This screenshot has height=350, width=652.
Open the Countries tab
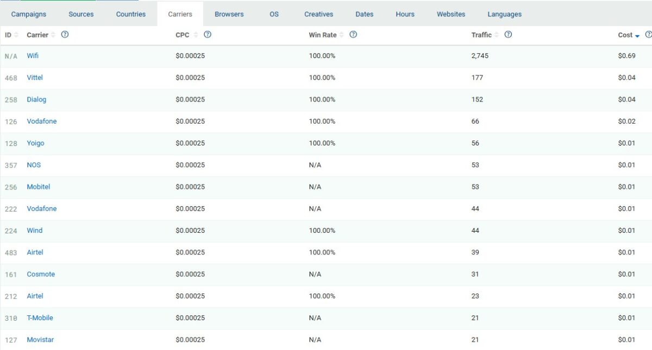click(x=131, y=14)
